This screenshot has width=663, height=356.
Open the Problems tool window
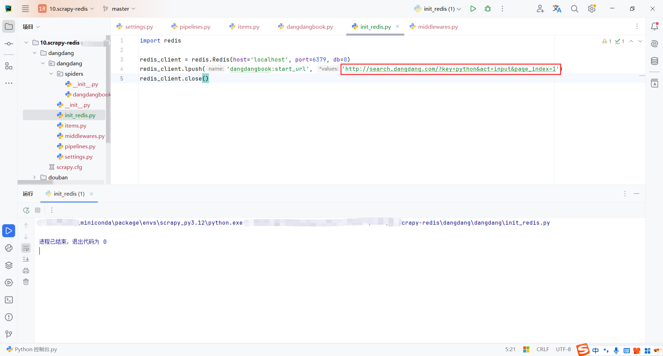[9, 317]
